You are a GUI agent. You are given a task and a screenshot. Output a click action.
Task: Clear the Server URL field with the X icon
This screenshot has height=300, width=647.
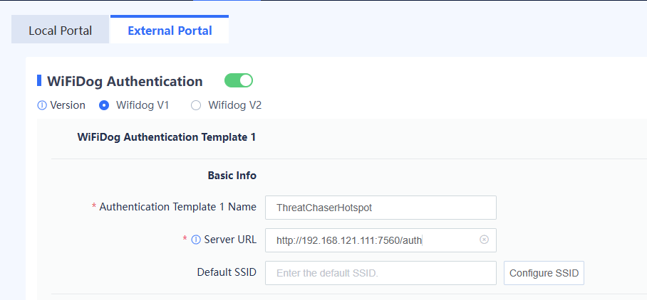pos(484,240)
